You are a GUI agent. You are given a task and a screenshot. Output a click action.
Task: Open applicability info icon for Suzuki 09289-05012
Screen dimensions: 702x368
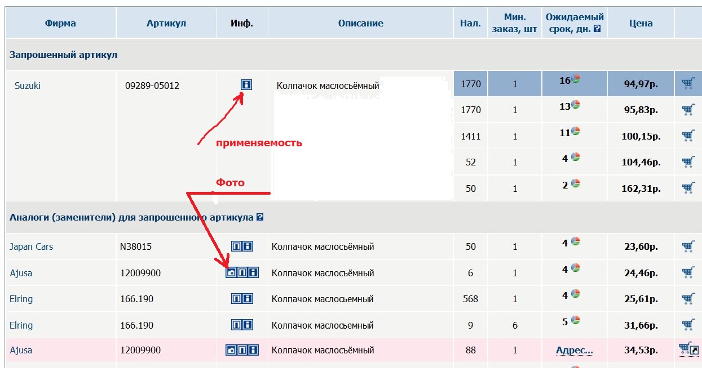pos(246,85)
